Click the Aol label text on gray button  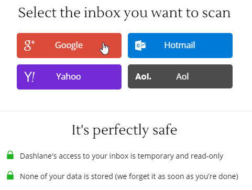point(182,76)
